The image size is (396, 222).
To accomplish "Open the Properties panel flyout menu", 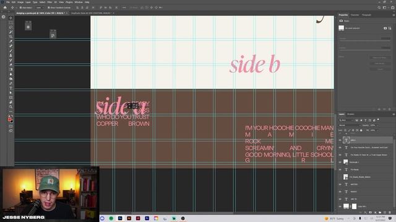I will tap(394, 15).
